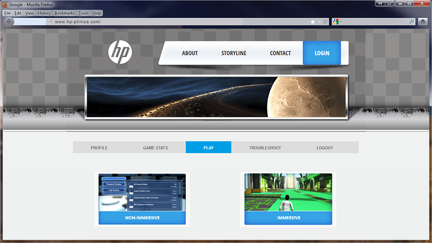This screenshot has width=432, height=243.
Task: Open the Edit menu
Action: (18, 13)
